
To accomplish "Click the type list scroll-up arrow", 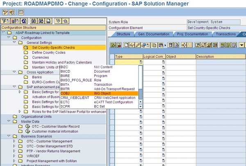I will click(140, 102).
